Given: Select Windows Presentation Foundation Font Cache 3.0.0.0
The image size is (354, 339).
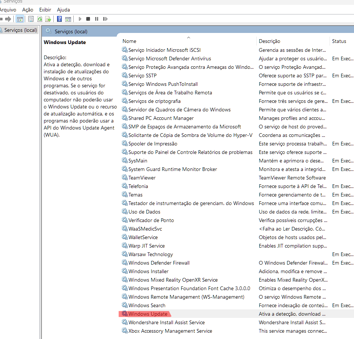Looking at the screenshot, I should pos(189,288).
